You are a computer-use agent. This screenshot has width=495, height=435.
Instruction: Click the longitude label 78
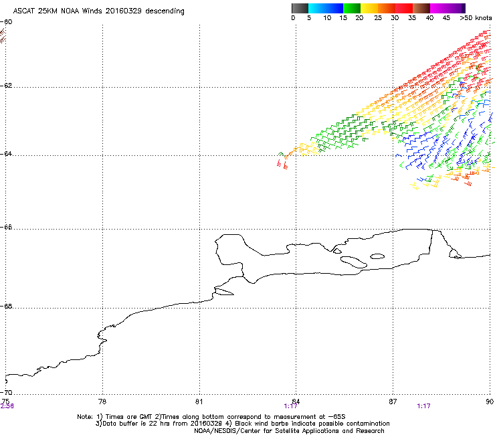102,402
